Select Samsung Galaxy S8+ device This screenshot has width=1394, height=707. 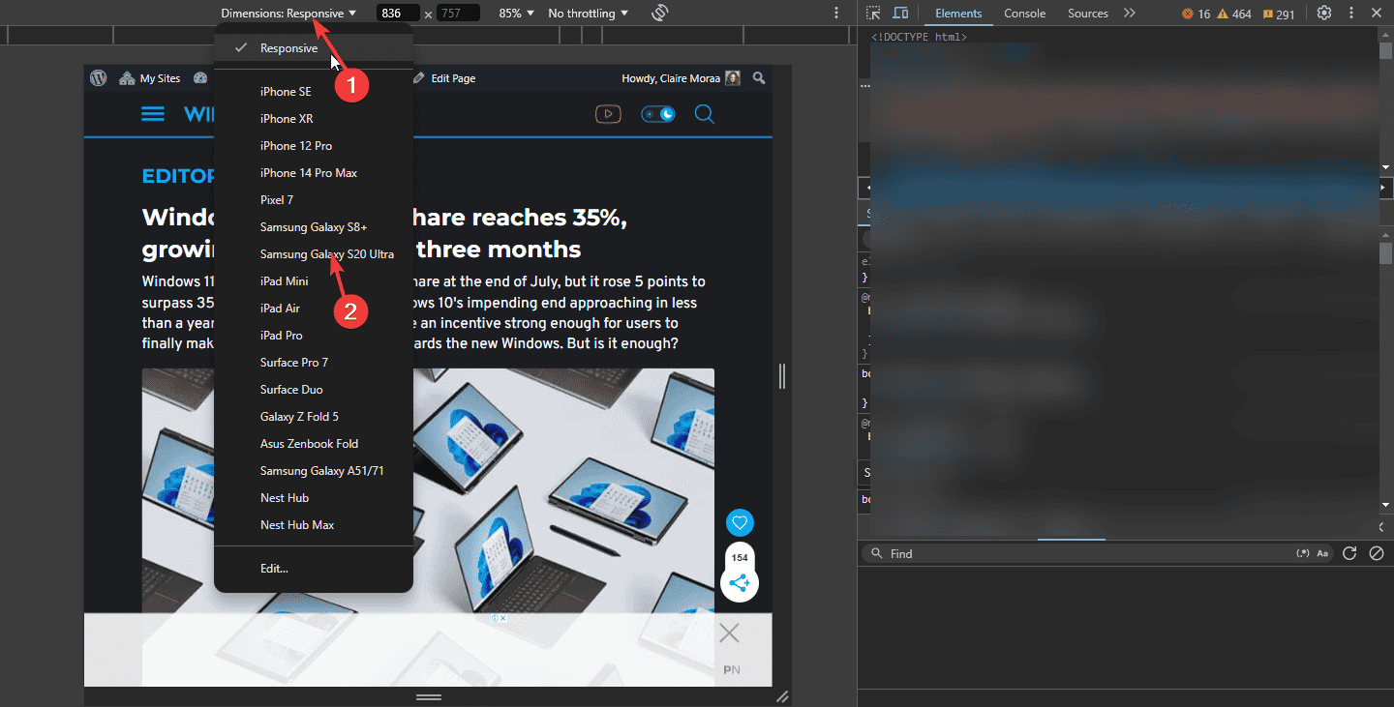pos(314,227)
